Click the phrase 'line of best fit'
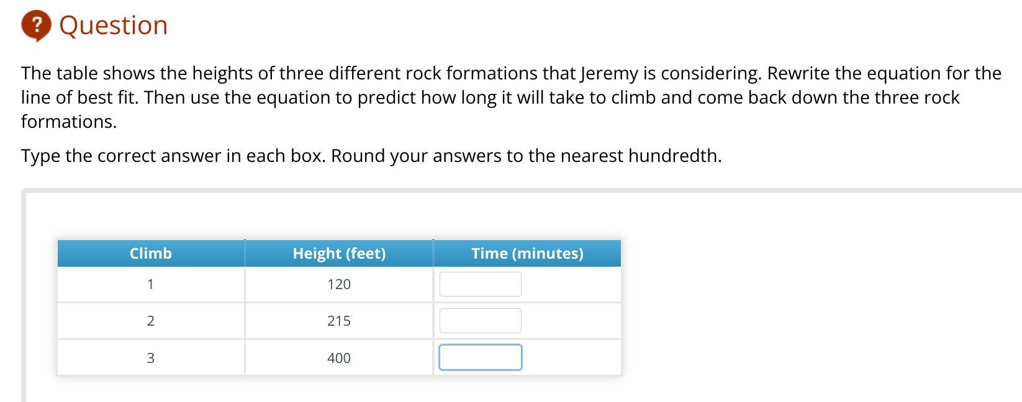 point(78,97)
